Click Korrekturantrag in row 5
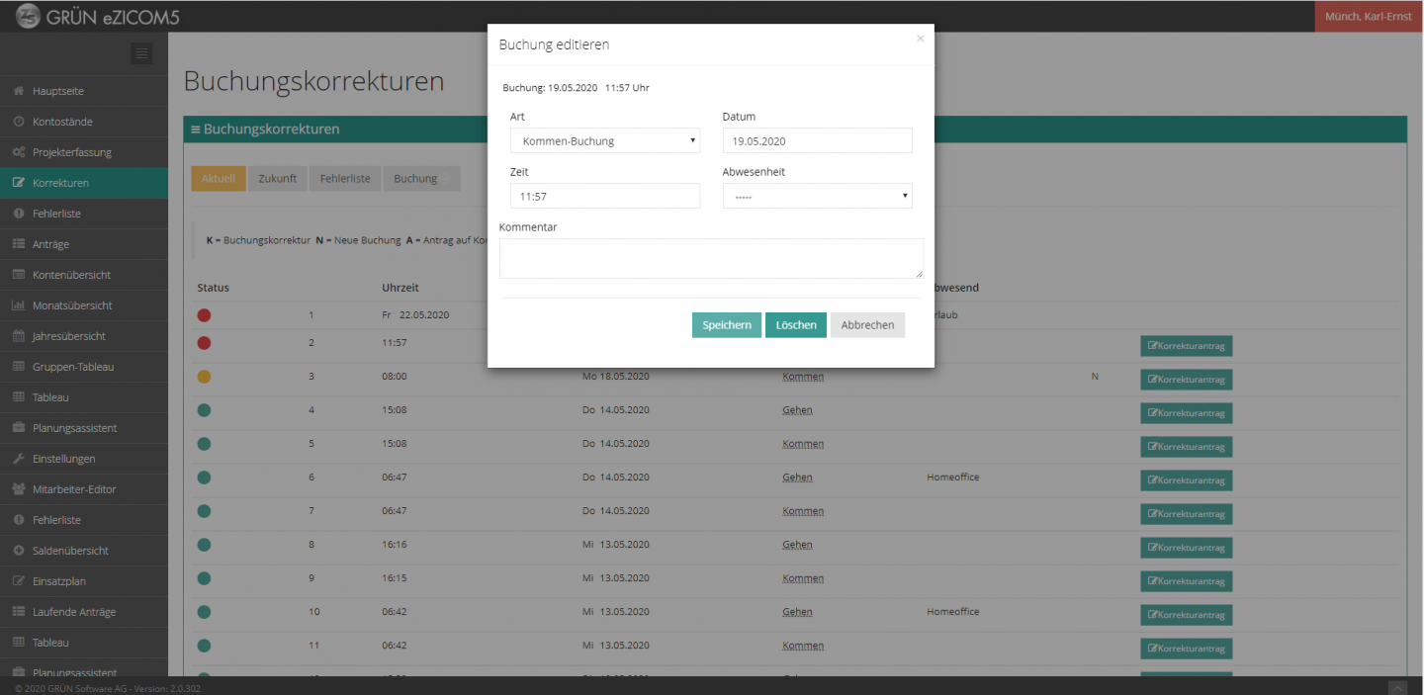Screen dimensions: 1424x695 coord(1186,447)
